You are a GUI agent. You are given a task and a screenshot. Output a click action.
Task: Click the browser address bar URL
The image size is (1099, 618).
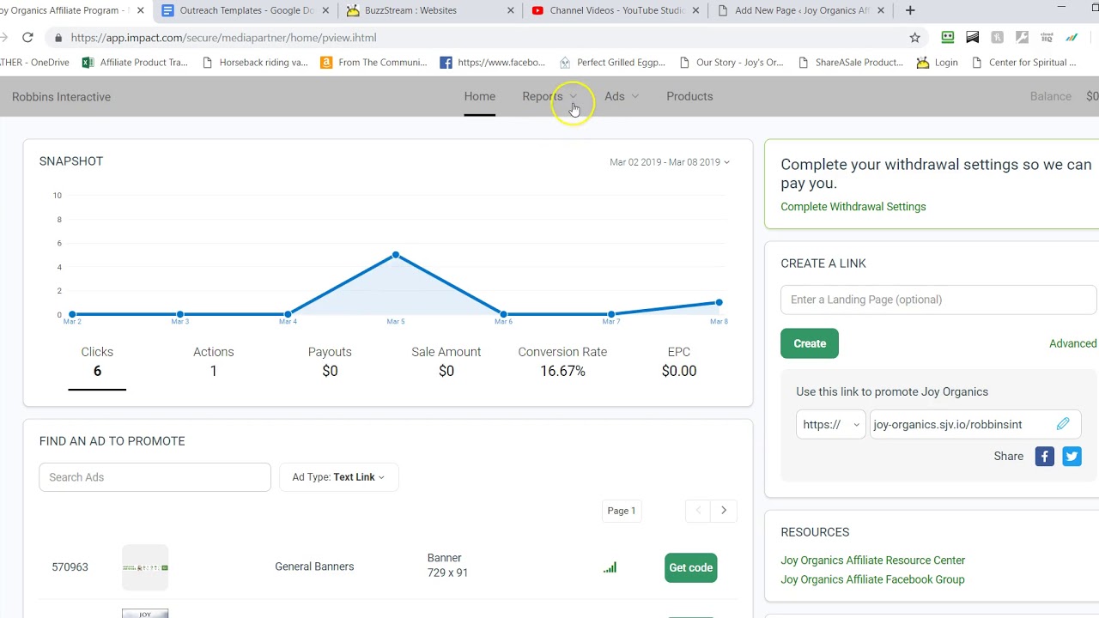(223, 38)
